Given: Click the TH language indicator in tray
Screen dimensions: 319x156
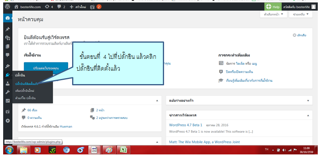Looking at the screenshot, I should tap(267, 150).
